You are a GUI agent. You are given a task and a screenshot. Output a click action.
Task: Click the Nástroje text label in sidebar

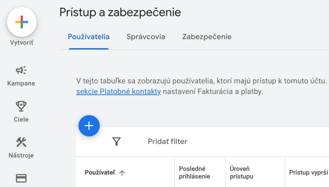point(21,156)
